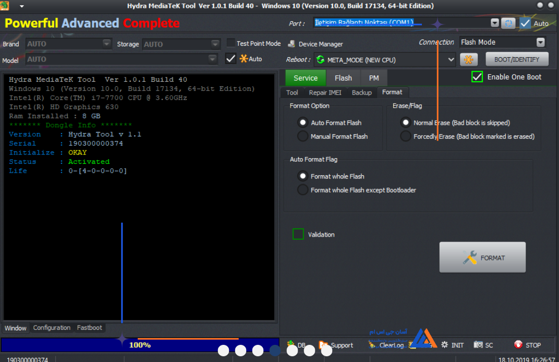Click the date and time in status bar

pyautogui.click(x=527, y=359)
